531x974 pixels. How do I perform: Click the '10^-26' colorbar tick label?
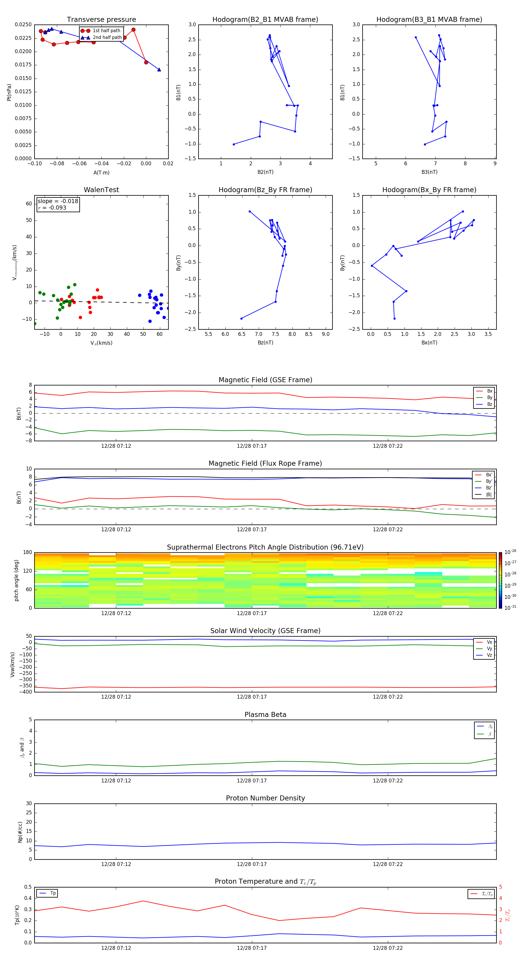(510, 552)
